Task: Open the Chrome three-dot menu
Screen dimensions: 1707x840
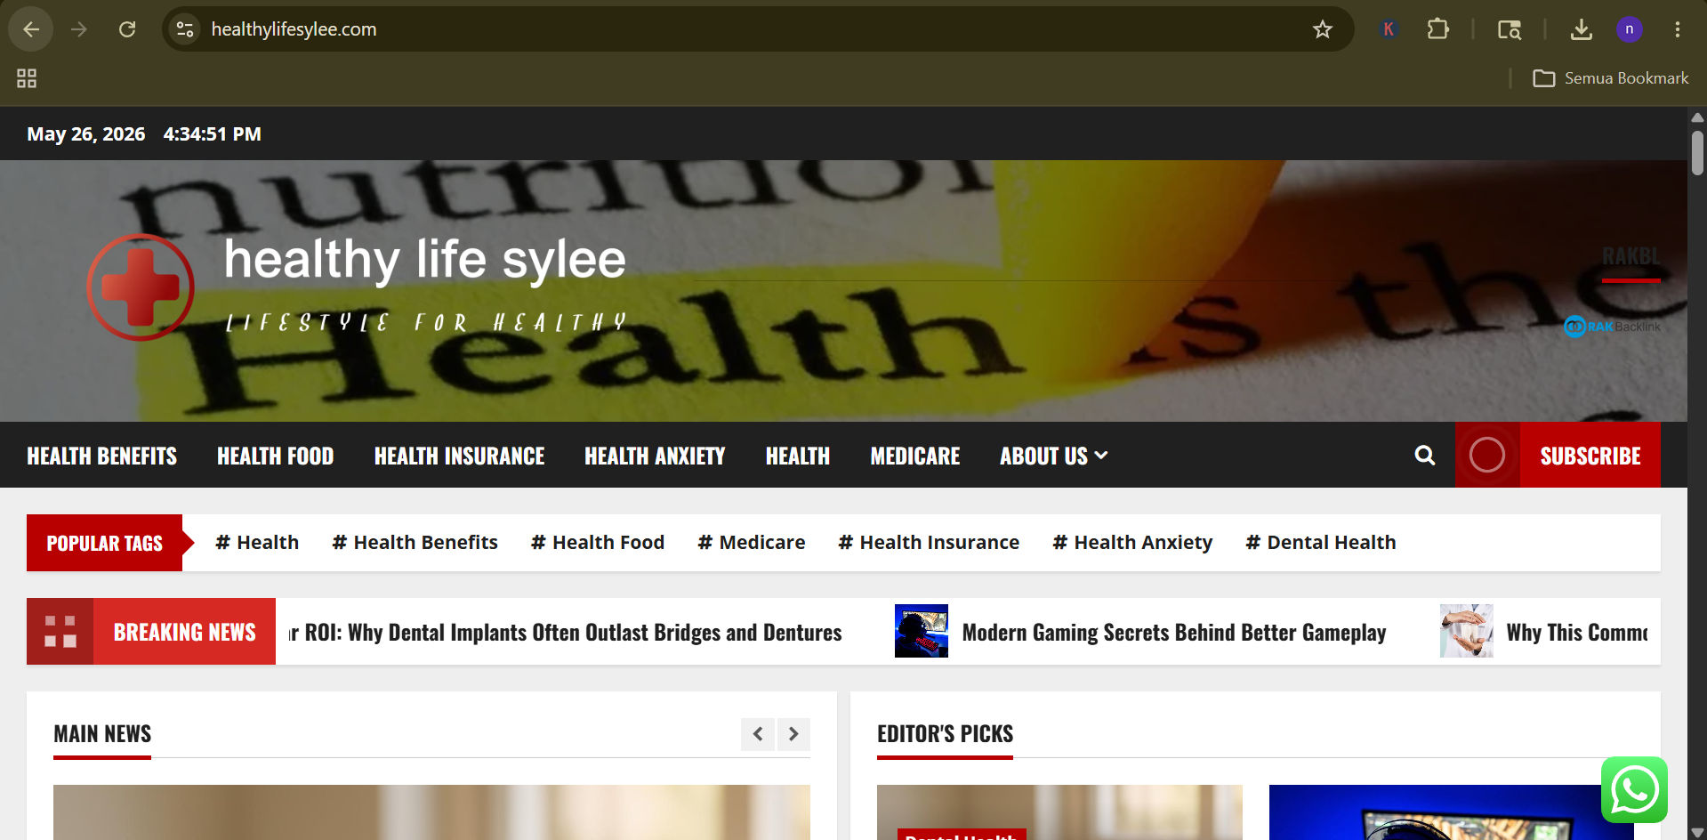Action: (1677, 29)
